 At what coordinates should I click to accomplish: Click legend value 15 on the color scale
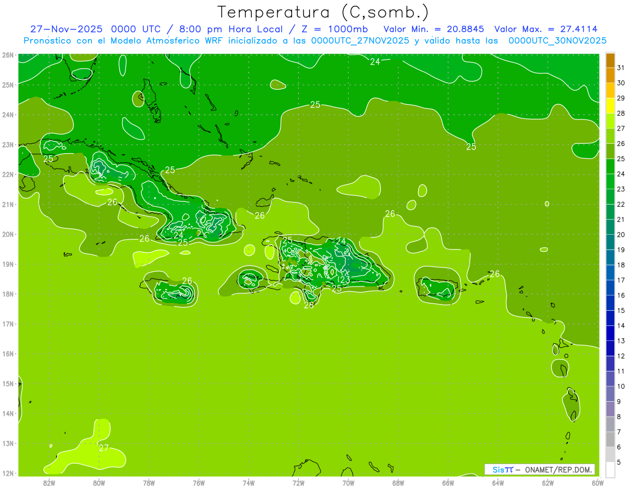[x=621, y=310]
